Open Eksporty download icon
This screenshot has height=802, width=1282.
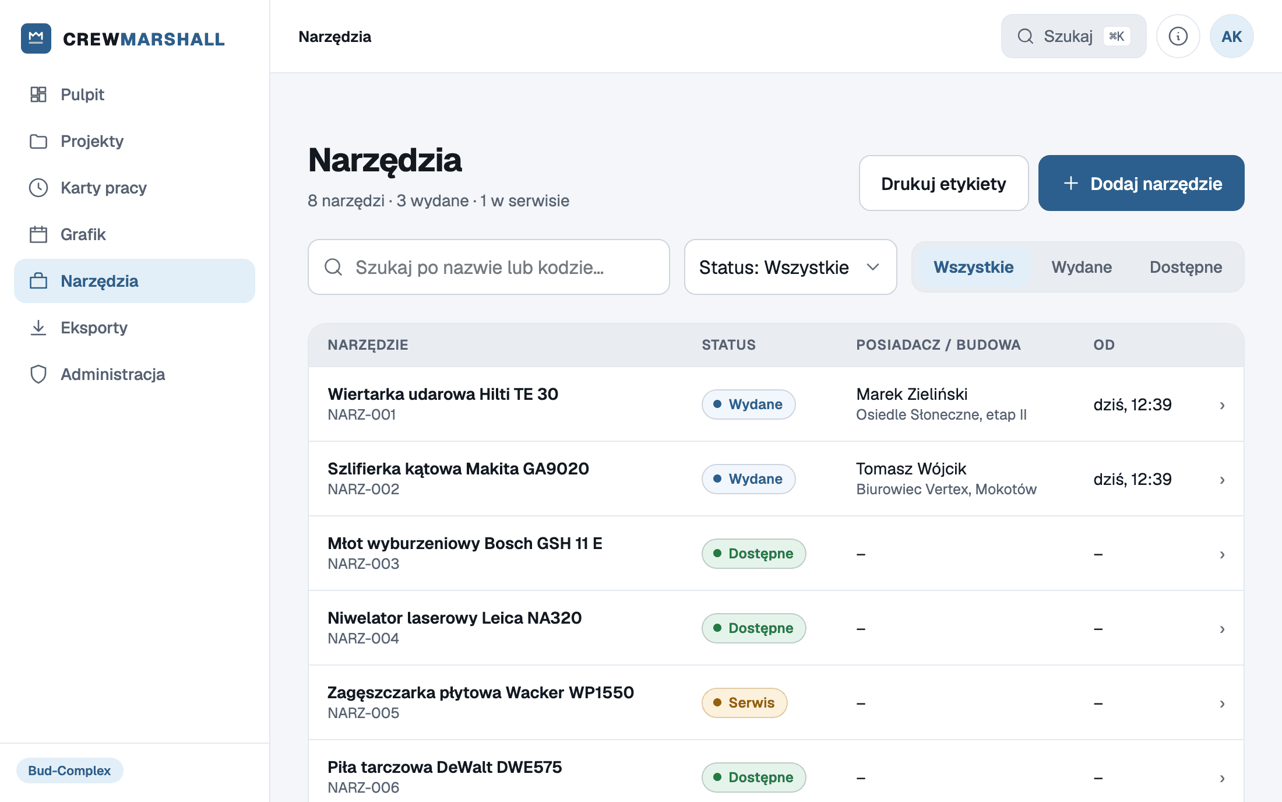coord(38,328)
